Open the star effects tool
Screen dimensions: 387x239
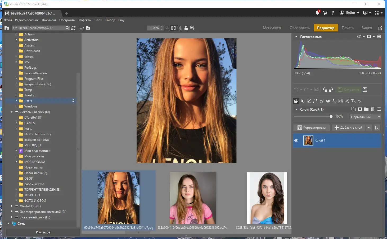pos(360,101)
